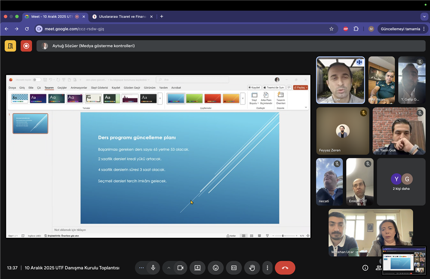Open the tab search dropdown in Chrome
430x279 pixels.
click(x=424, y=16)
